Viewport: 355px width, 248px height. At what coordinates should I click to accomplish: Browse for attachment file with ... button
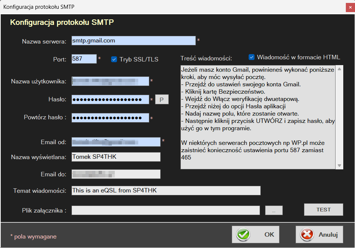(x=274, y=210)
